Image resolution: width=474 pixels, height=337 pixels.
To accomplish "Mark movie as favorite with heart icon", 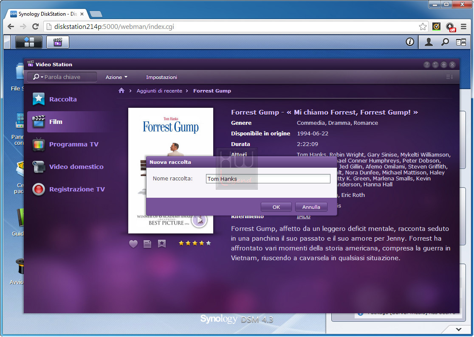I will pyautogui.click(x=133, y=243).
